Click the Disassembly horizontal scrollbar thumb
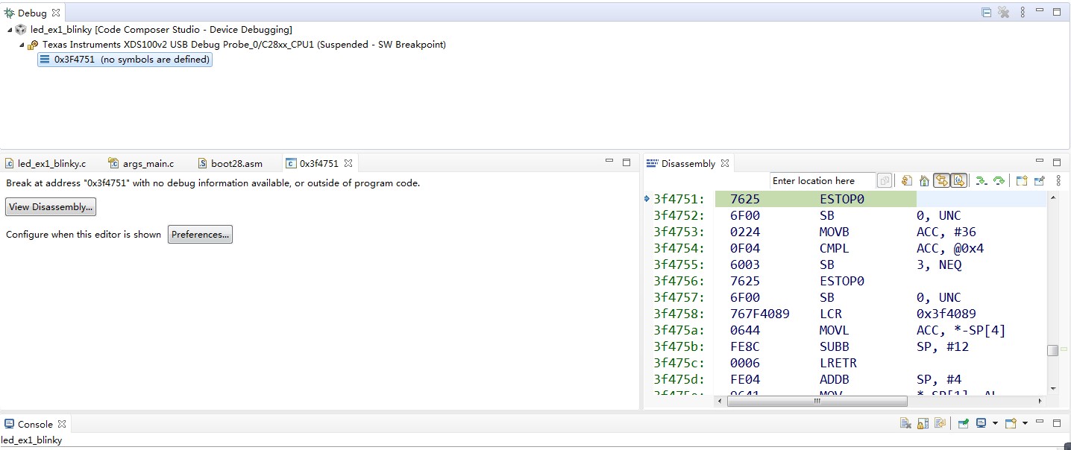Screen dimensions: 1071x450 click(x=817, y=401)
